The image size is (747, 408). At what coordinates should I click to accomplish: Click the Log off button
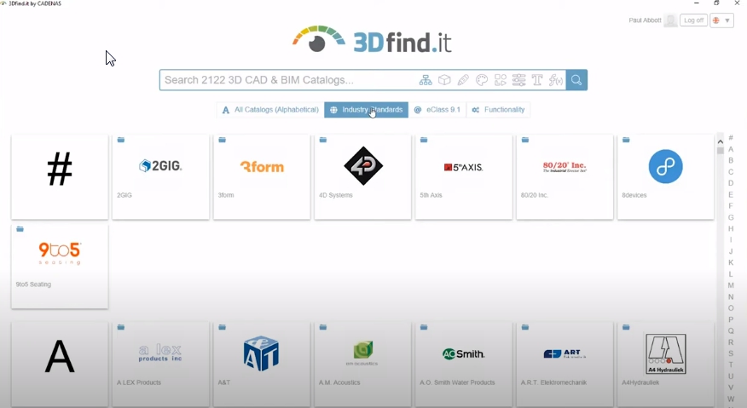tap(693, 20)
